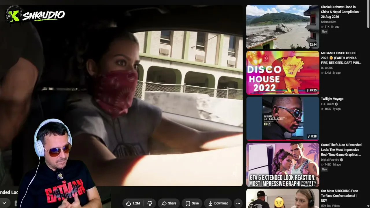Click the '11K 8h ago' view count
The image size is (370, 208).
pyautogui.click(x=330, y=27)
